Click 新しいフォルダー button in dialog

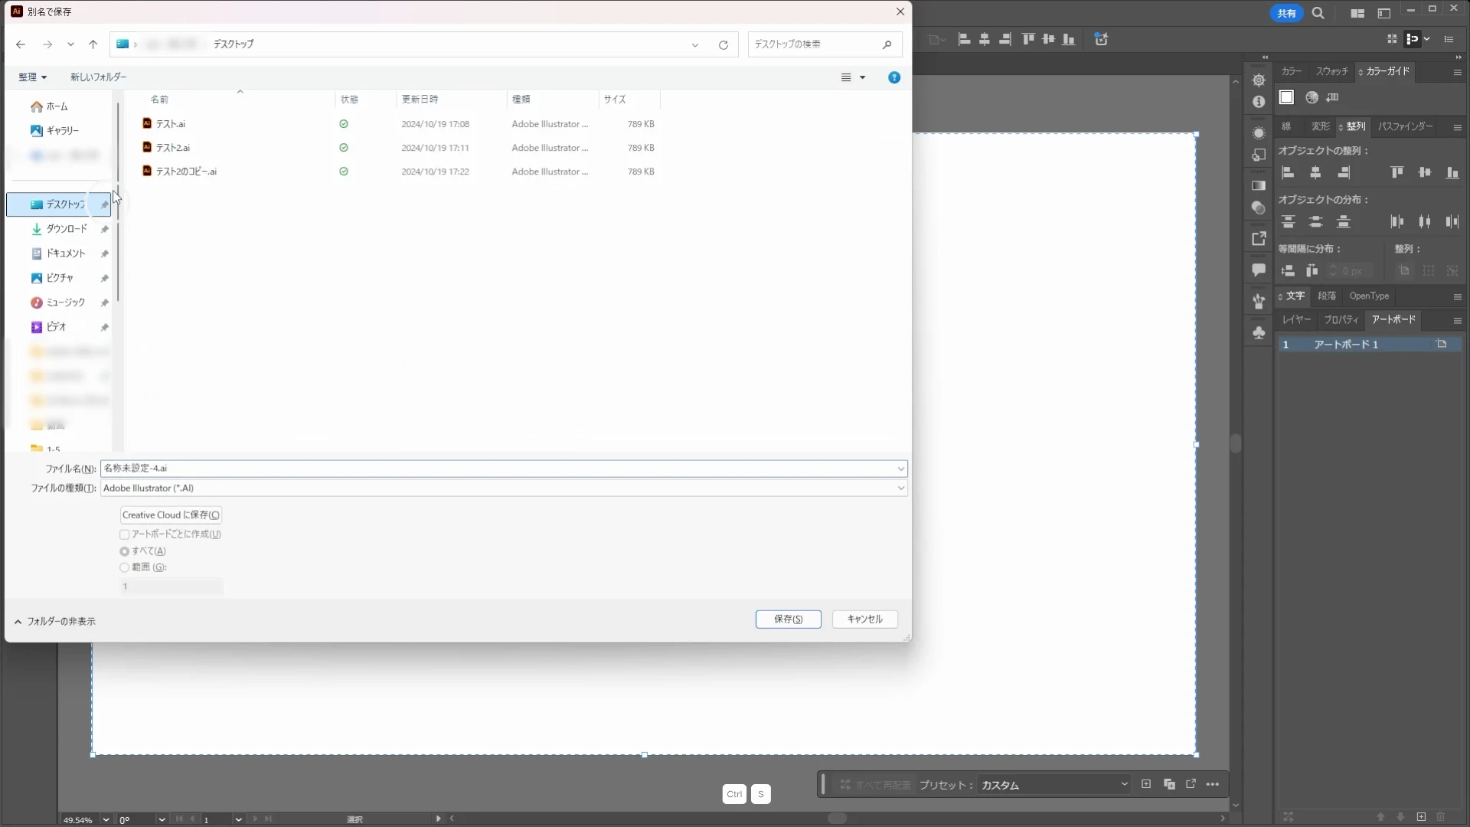click(98, 77)
